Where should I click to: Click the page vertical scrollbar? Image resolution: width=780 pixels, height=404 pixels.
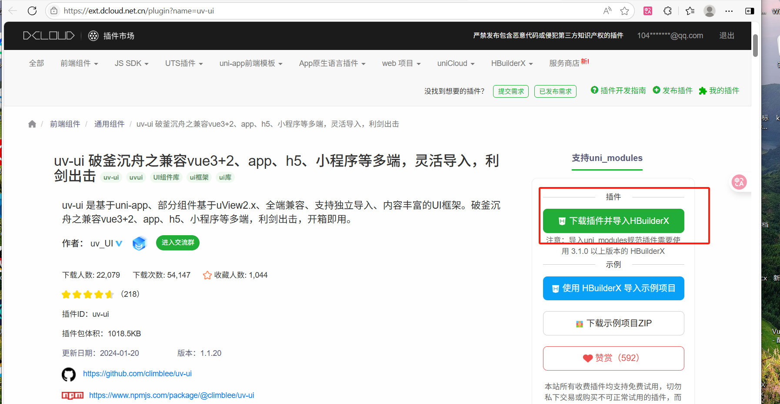pos(756,45)
